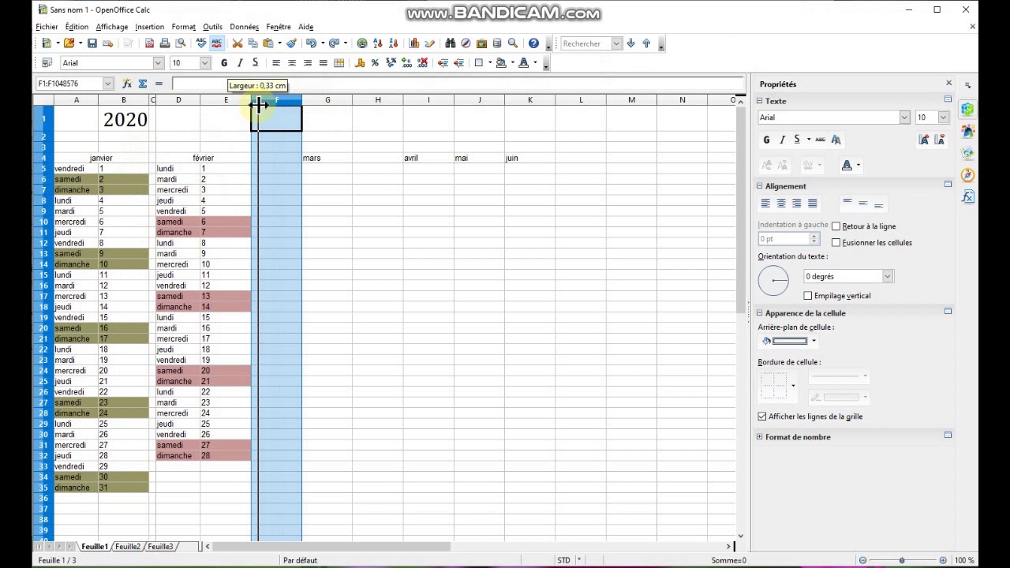Open the text orientation degrees dropdown
This screenshot has width=1010, height=568.
tap(888, 277)
